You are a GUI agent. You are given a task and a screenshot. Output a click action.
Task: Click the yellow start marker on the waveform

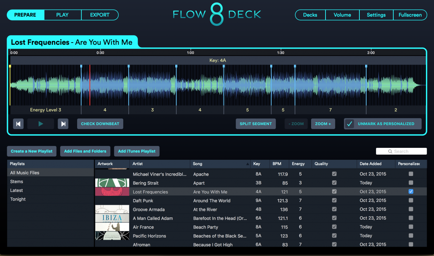10,66
